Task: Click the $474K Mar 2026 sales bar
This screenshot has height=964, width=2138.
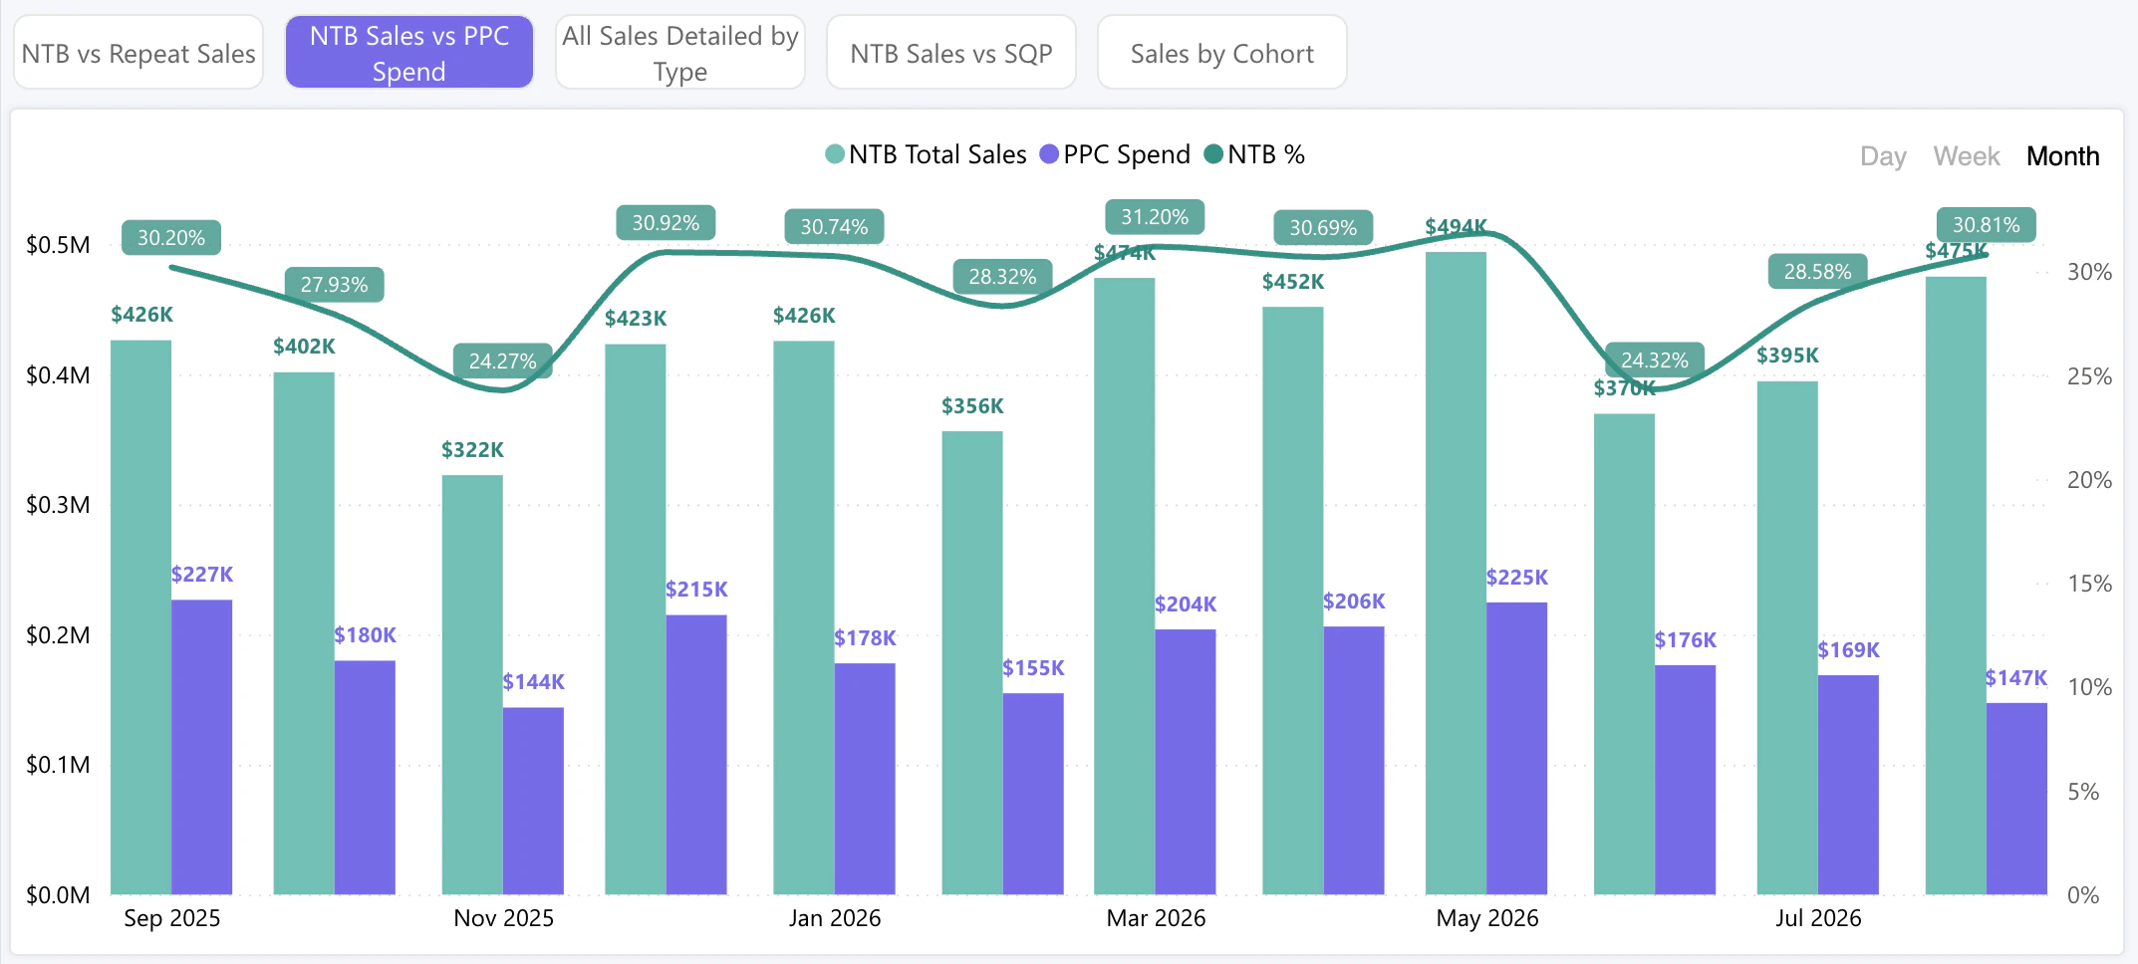Action: (x=1125, y=587)
